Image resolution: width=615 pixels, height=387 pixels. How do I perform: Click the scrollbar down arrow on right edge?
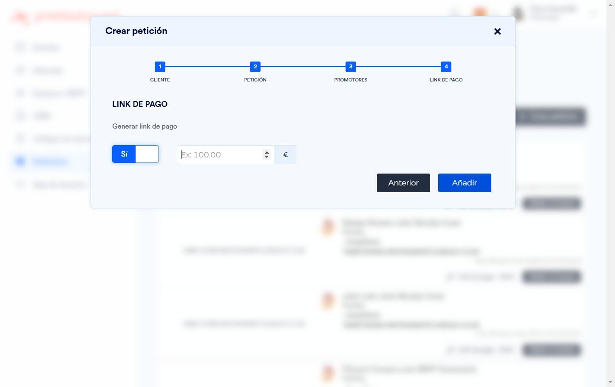pyautogui.click(x=611, y=382)
